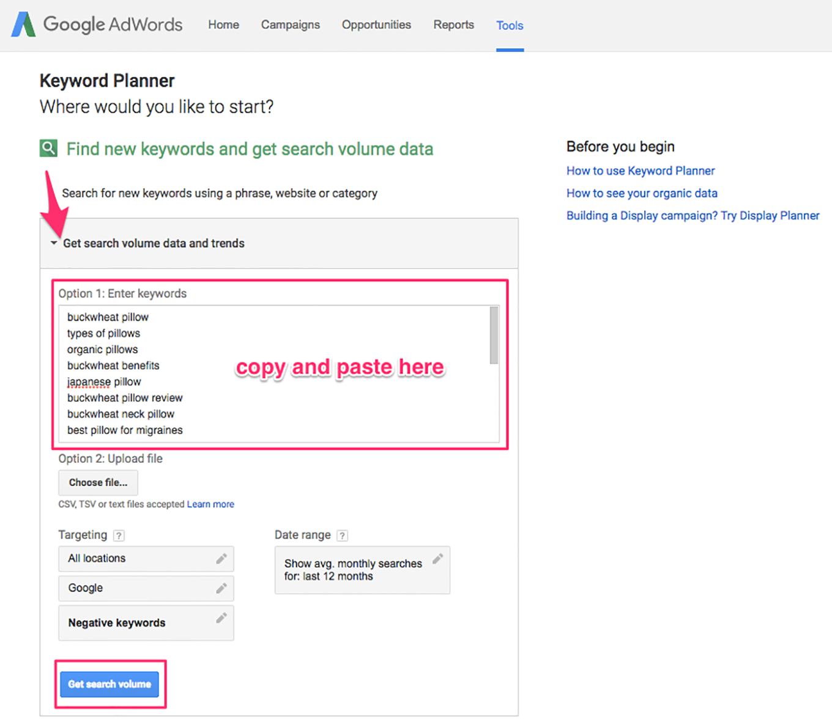Click the 'Before you begin' heading

620,147
